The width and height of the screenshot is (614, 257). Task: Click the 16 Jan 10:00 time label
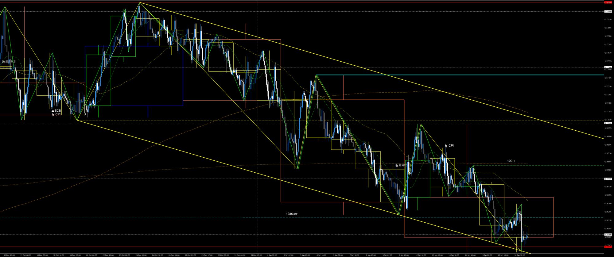519,255
